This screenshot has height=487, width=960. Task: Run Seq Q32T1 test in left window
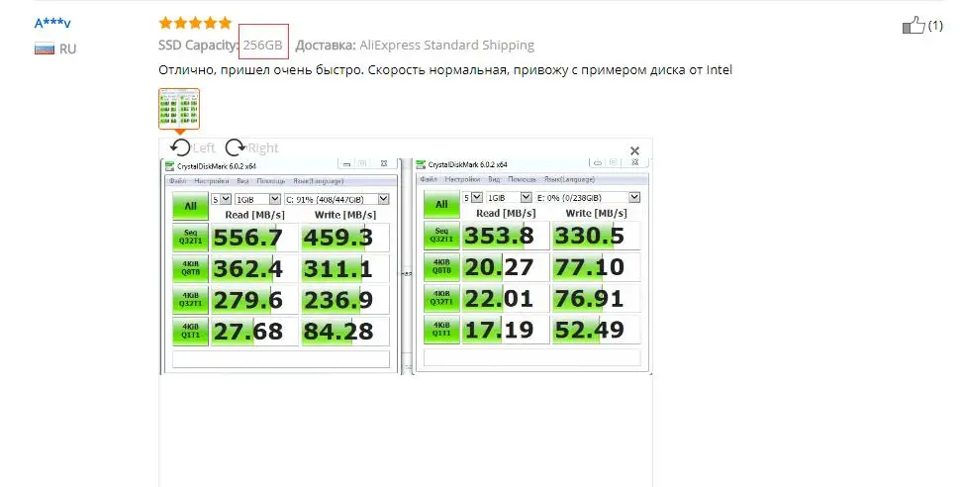(190, 238)
